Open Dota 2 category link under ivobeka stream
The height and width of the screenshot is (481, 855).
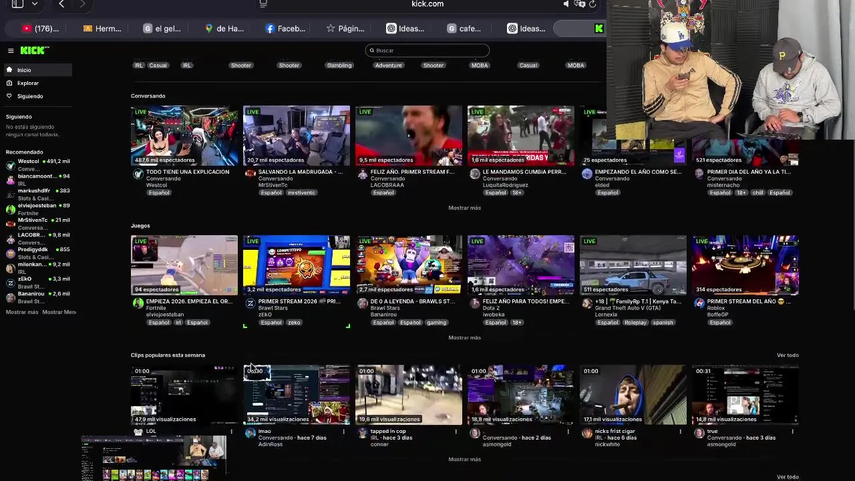(x=491, y=308)
